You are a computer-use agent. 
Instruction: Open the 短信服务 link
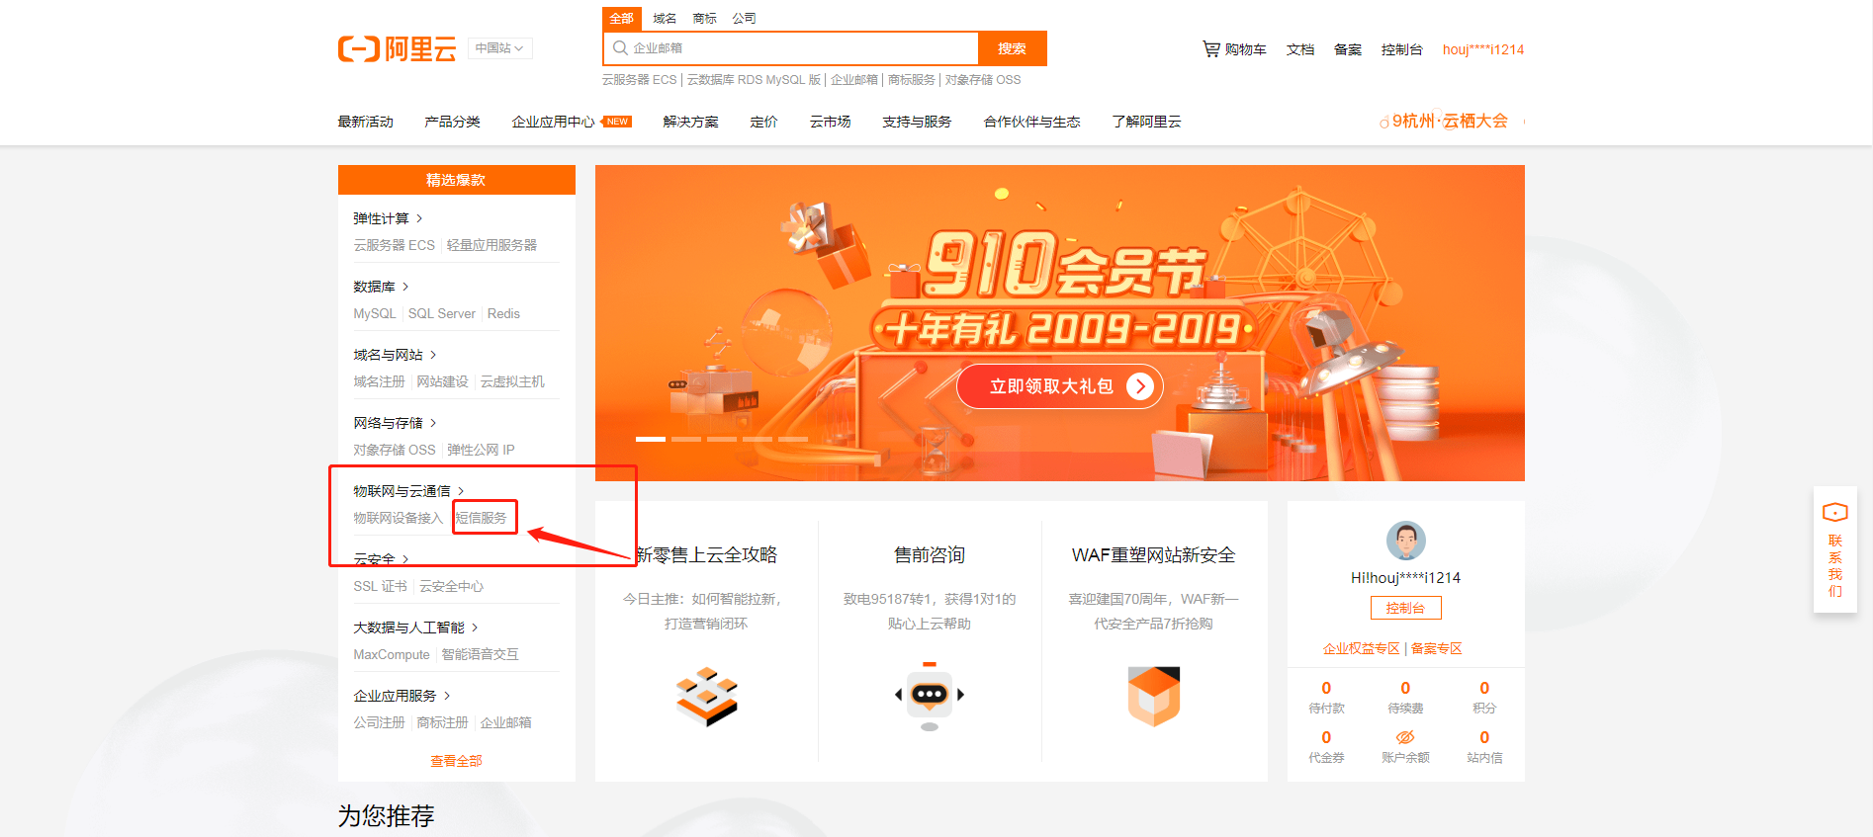click(x=482, y=518)
